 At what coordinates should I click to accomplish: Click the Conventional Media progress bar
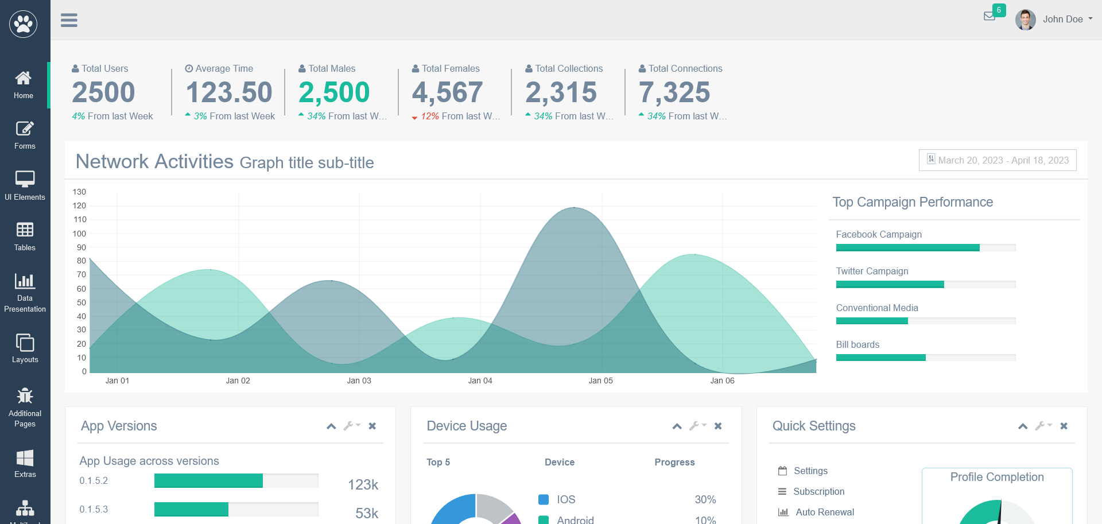click(926, 321)
